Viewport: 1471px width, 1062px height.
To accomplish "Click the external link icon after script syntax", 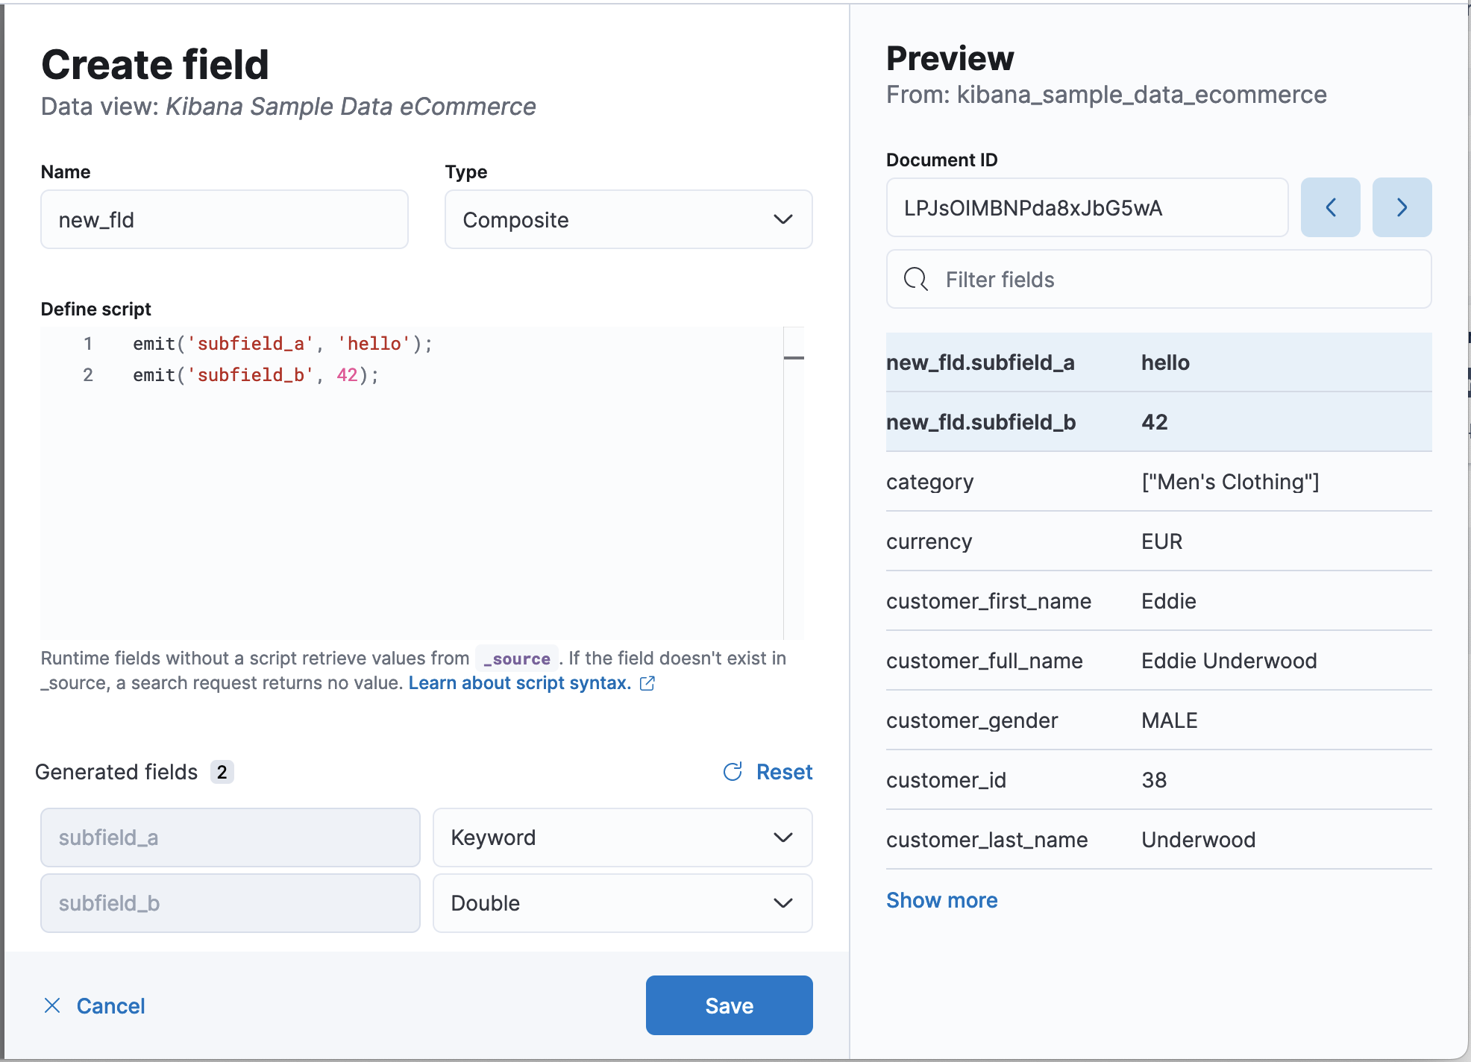I will (647, 683).
